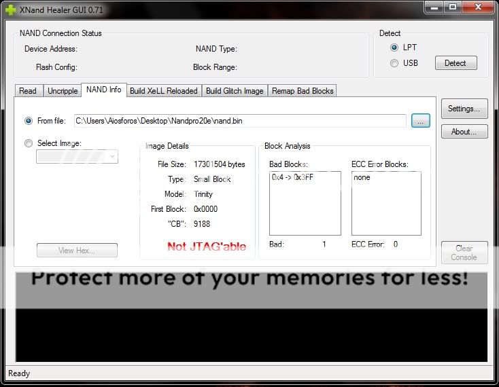The width and height of the screenshot is (499, 387).
Task: Switch to Remap Bad Blocks tab
Action: point(303,91)
